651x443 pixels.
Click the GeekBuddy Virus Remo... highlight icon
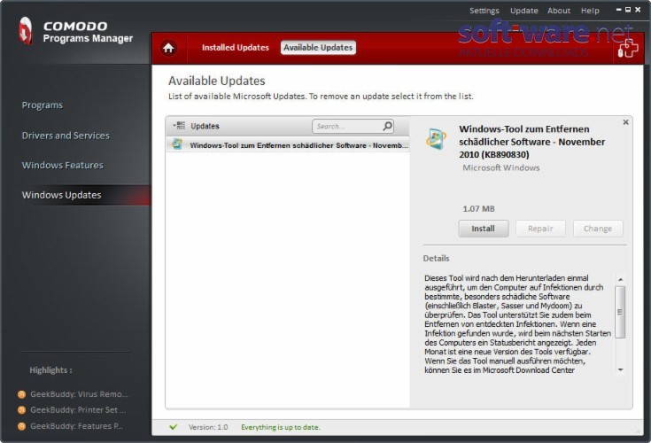[x=21, y=394]
